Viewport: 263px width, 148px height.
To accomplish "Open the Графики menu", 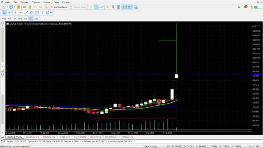I will (36, 2).
